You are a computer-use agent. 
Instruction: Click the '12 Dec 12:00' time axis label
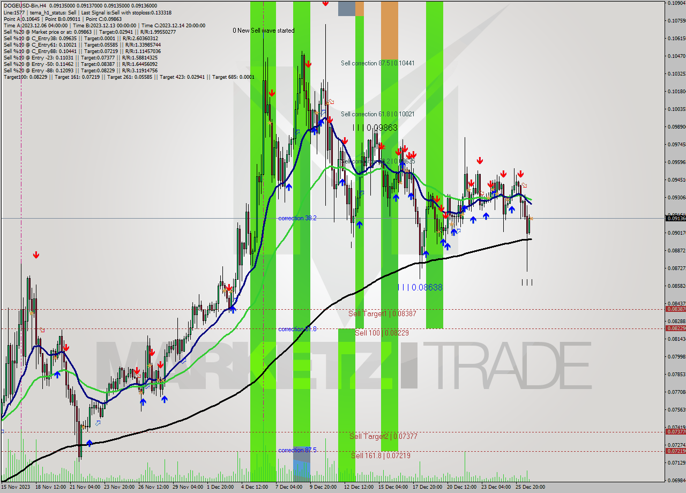click(359, 487)
